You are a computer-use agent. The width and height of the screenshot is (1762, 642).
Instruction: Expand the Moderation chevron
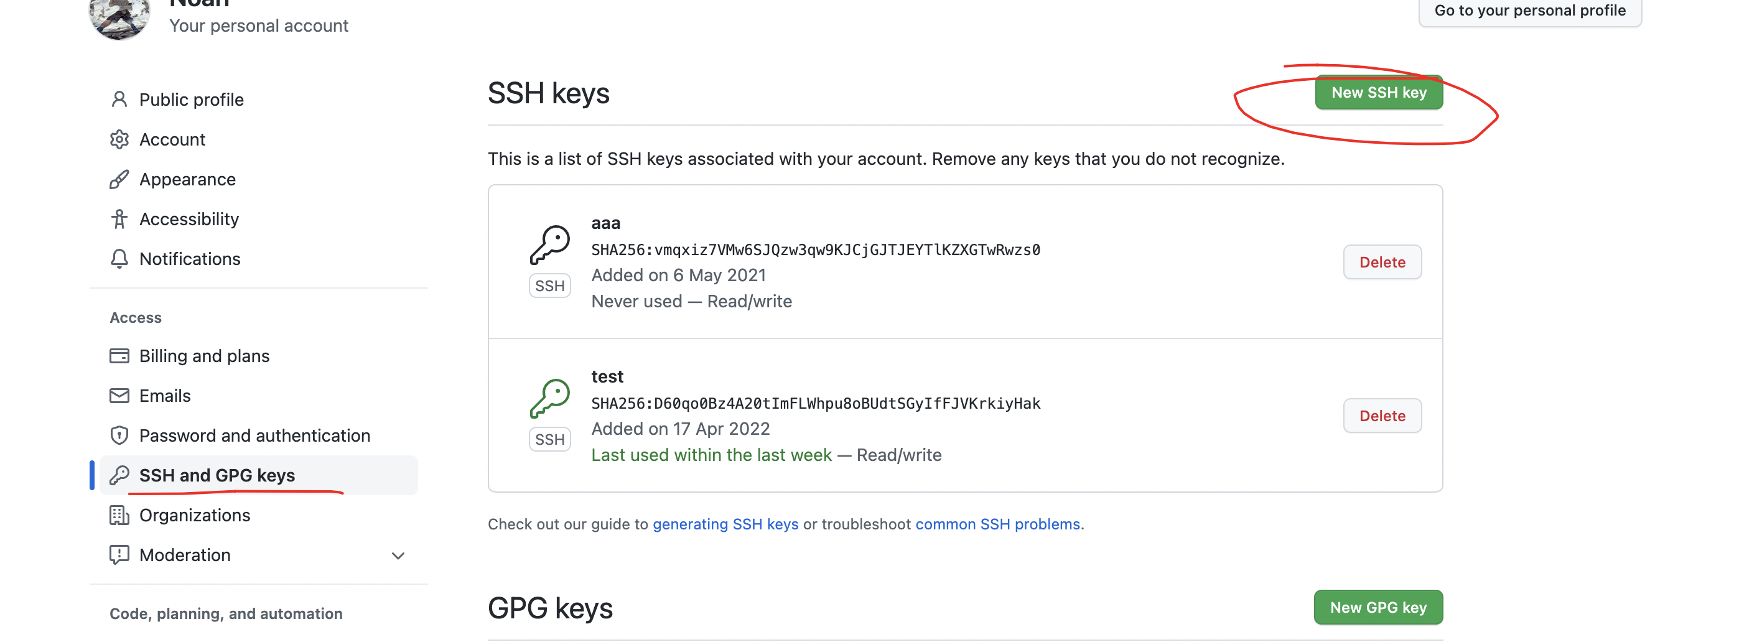coord(398,555)
